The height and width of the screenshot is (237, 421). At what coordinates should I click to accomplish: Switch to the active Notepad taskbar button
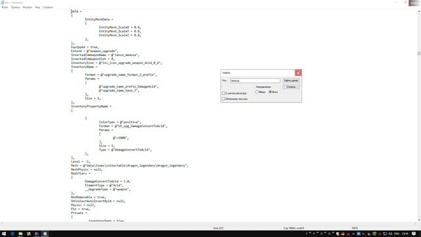(45, 234)
